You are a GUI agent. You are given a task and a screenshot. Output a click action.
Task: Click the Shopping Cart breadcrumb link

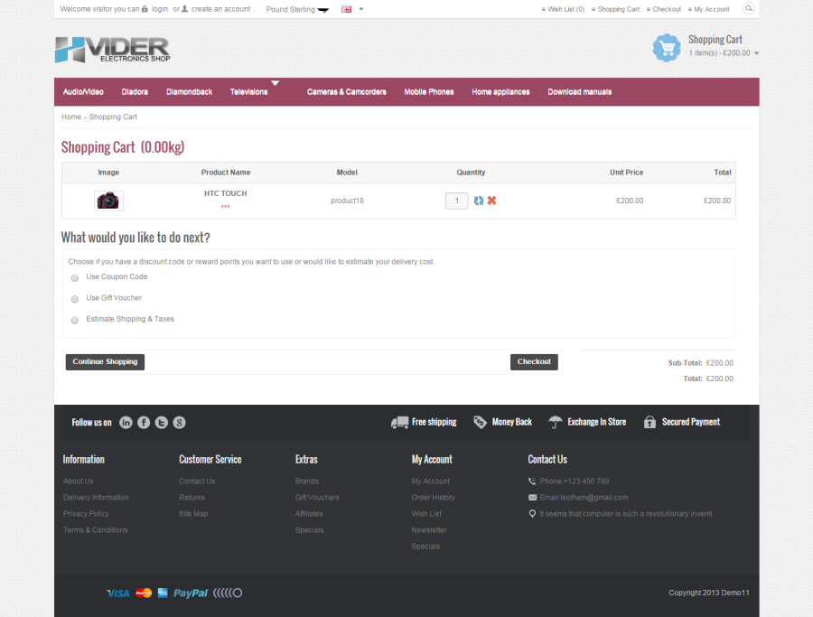[113, 117]
